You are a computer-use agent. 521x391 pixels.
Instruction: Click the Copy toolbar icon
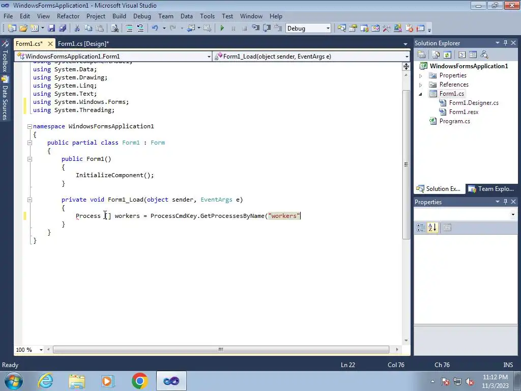click(x=88, y=29)
